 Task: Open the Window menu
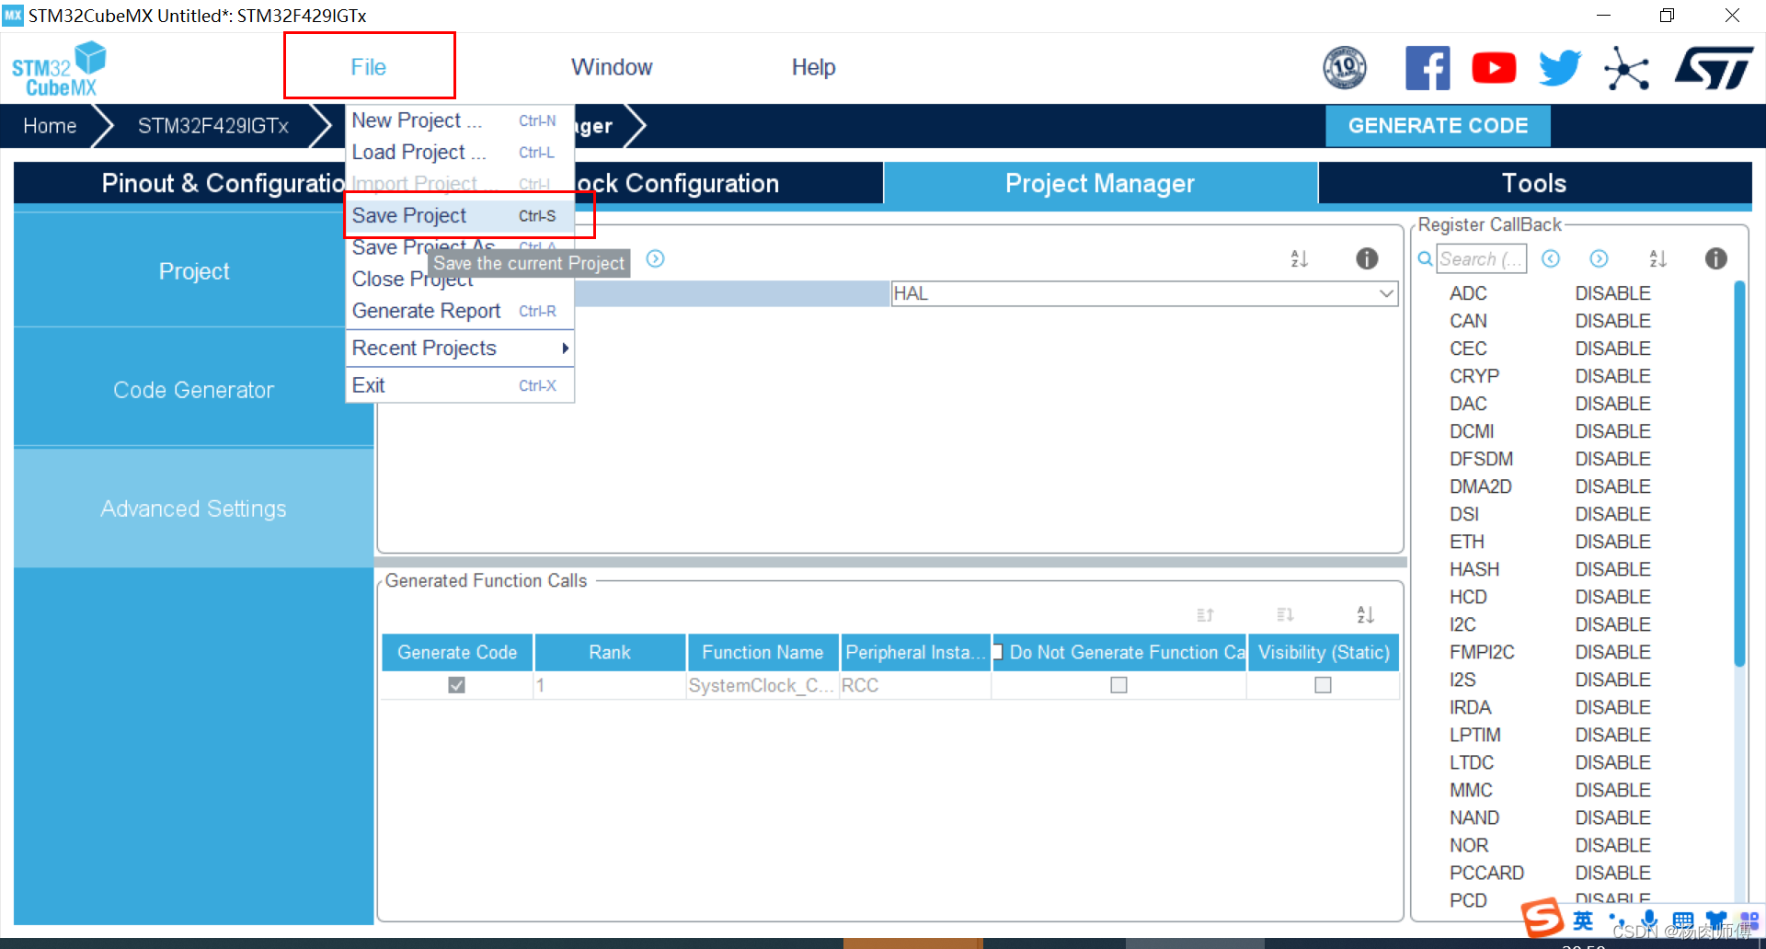click(x=612, y=67)
